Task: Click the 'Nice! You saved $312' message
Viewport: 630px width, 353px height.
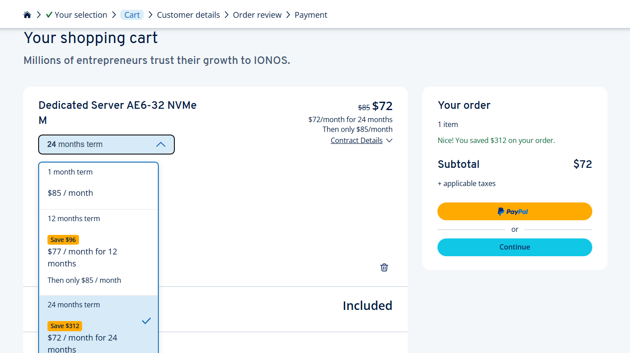Action: point(496,140)
